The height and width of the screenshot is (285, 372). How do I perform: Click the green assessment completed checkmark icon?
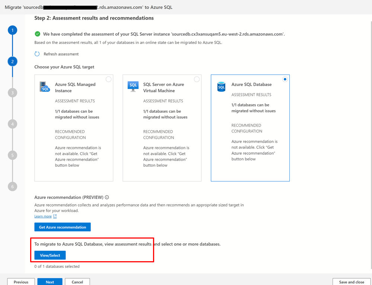click(38, 34)
